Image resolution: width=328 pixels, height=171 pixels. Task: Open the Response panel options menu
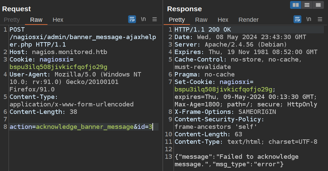(x=320, y=19)
